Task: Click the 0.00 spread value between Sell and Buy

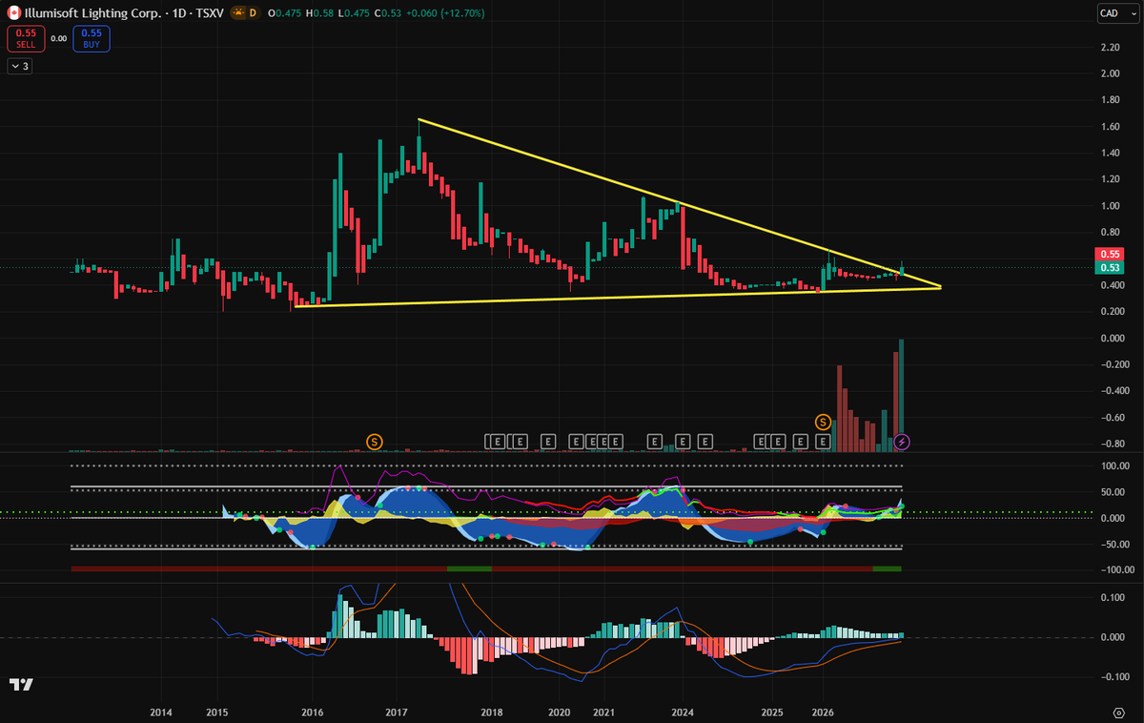Action: pyautogui.click(x=58, y=38)
